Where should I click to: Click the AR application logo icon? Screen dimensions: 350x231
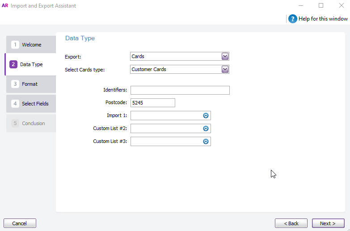[5, 6]
